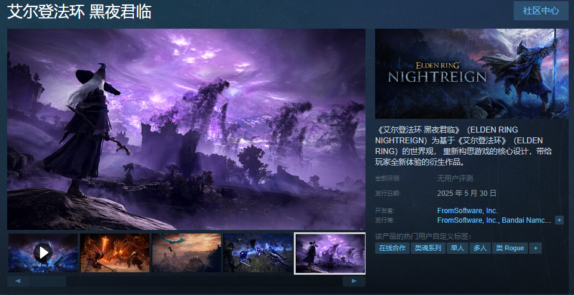This screenshot has width=574, height=295.
Task: Open the 类 Rogue tag
Action: [x=510, y=248]
